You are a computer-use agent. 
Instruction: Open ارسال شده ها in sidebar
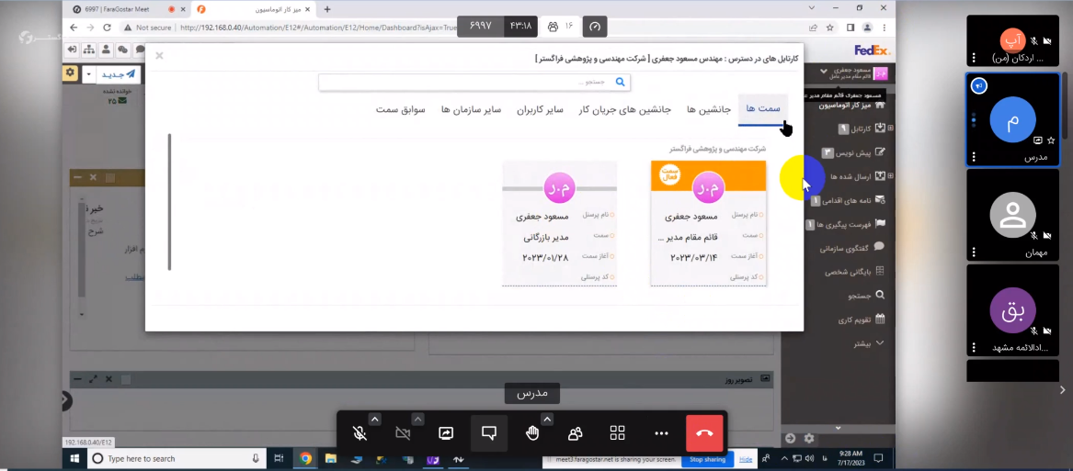point(858,176)
